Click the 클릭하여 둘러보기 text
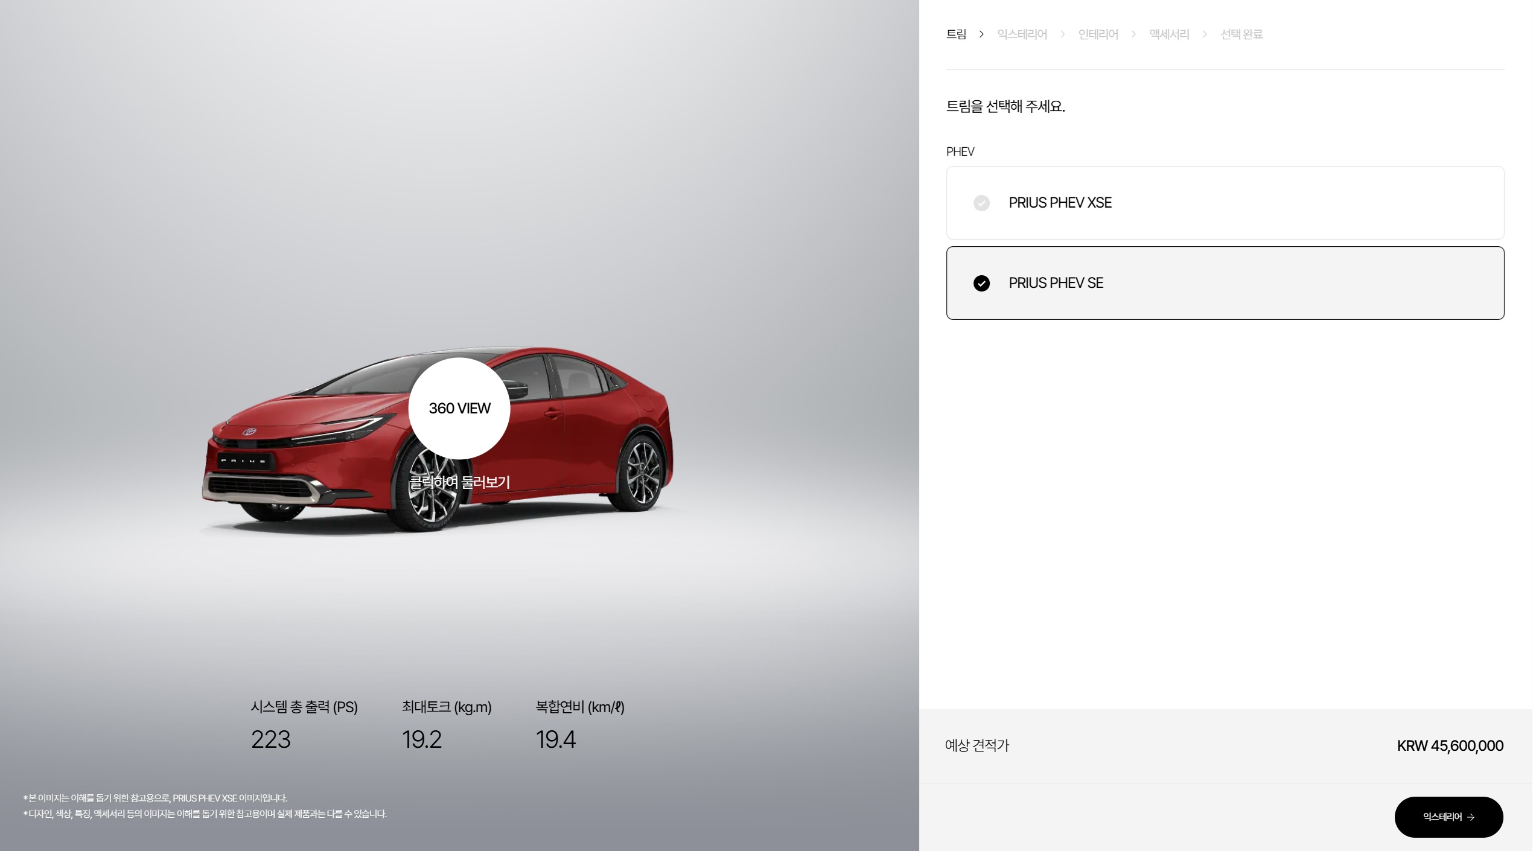This screenshot has width=1533, height=851. (x=459, y=482)
